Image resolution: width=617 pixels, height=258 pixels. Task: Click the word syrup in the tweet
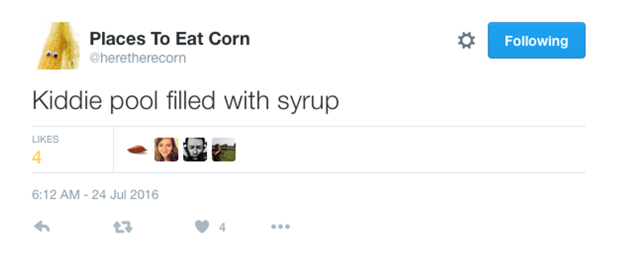(308, 103)
